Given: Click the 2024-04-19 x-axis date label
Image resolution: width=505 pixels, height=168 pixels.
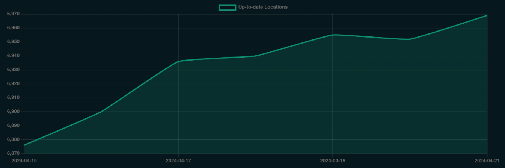Looking at the screenshot, I should (x=333, y=161).
